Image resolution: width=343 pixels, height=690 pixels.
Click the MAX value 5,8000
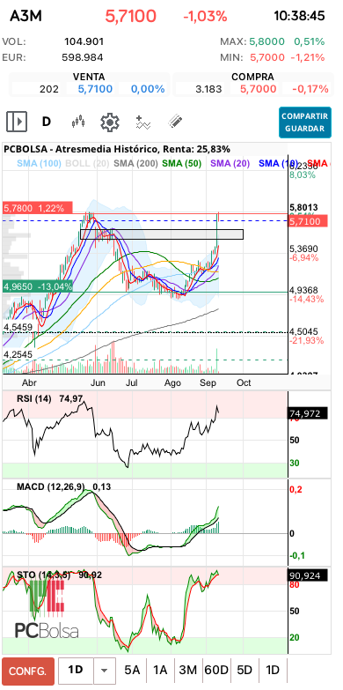tap(266, 41)
